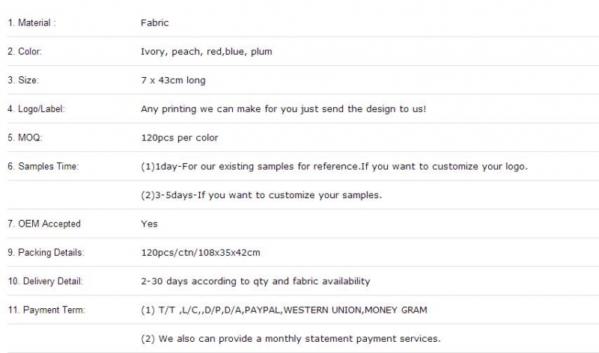Click the '4. Logo/Label:' row label
599x353 pixels.
[x=36, y=108]
